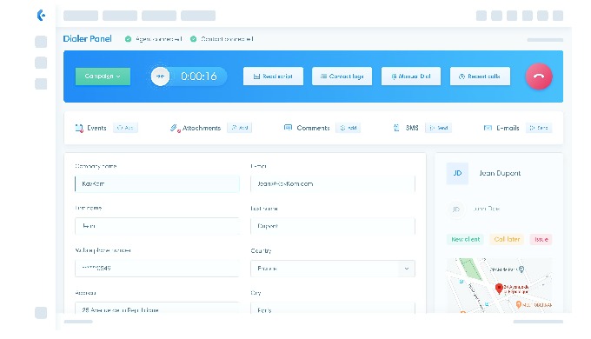591x339 pixels.
Task: Click the Events calendar icon
Action: pos(79,128)
